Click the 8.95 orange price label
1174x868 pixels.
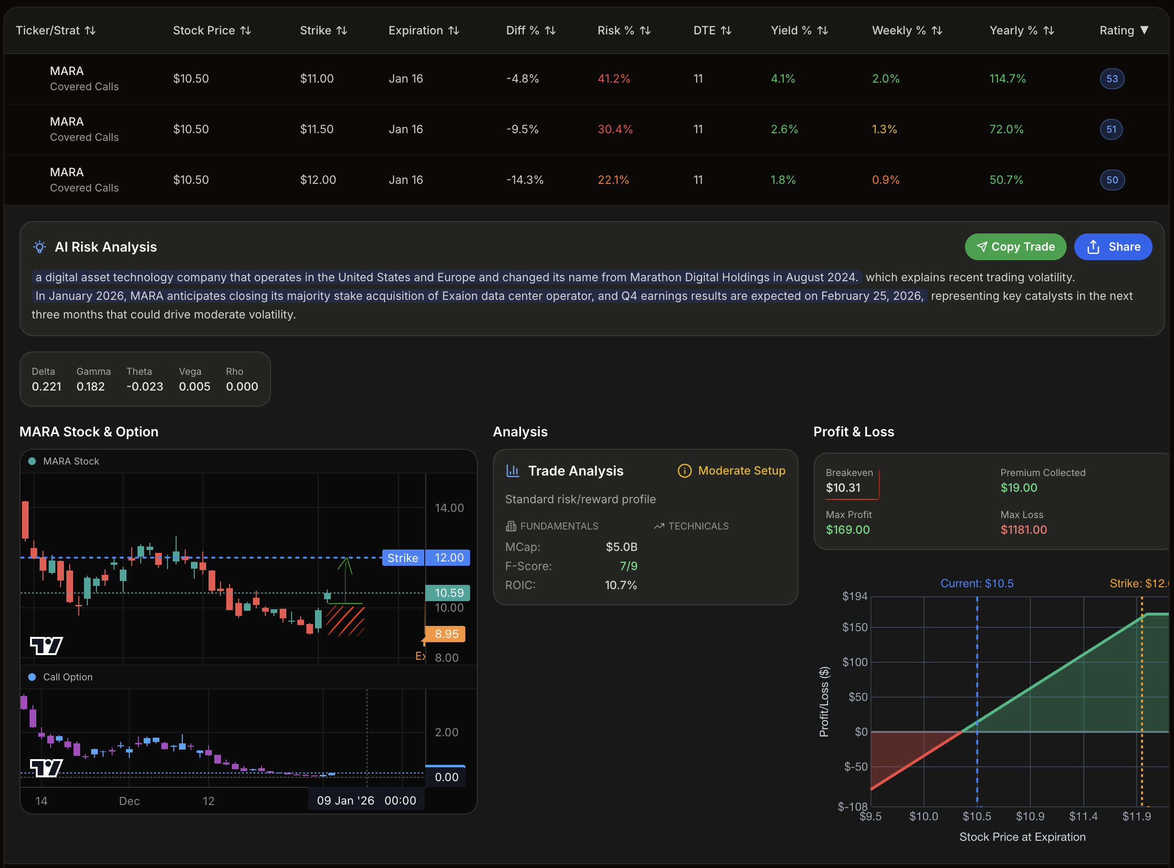tap(445, 634)
